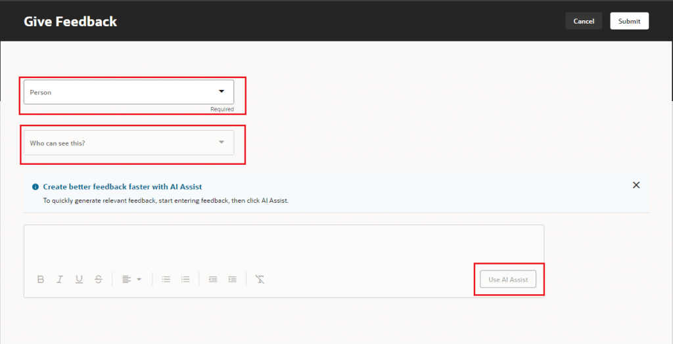Click the Submit button

[x=629, y=21]
